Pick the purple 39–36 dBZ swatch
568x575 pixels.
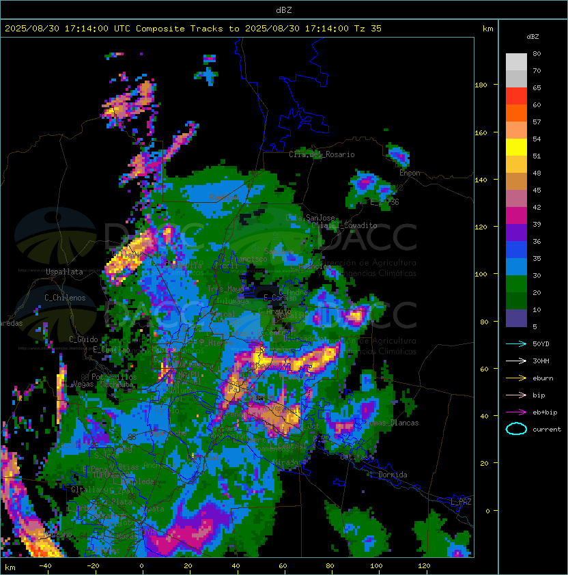[516, 232]
